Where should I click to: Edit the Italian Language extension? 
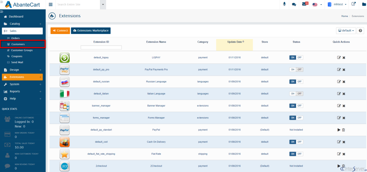click(339, 94)
